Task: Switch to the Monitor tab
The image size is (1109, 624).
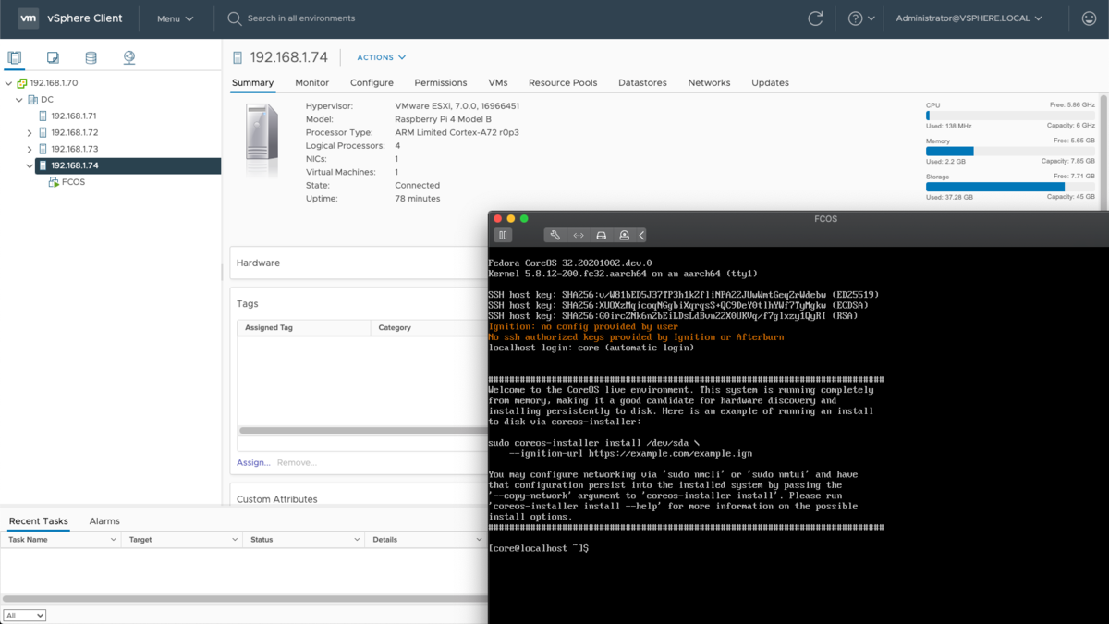Action: coord(311,82)
